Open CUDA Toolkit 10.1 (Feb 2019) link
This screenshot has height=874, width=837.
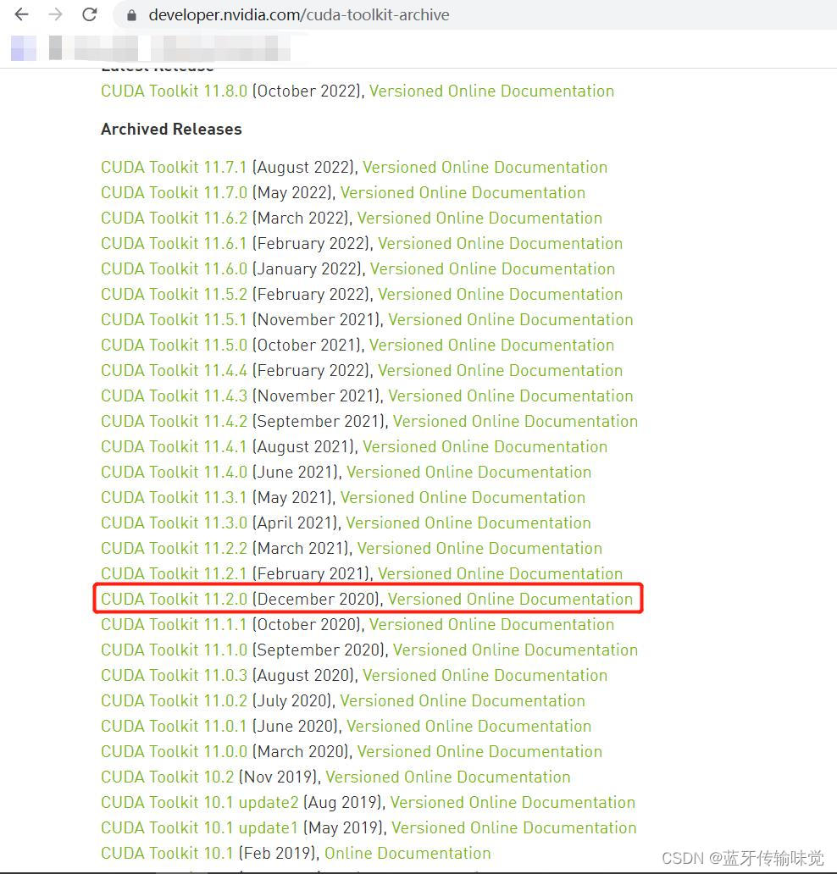tap(167, 854)
